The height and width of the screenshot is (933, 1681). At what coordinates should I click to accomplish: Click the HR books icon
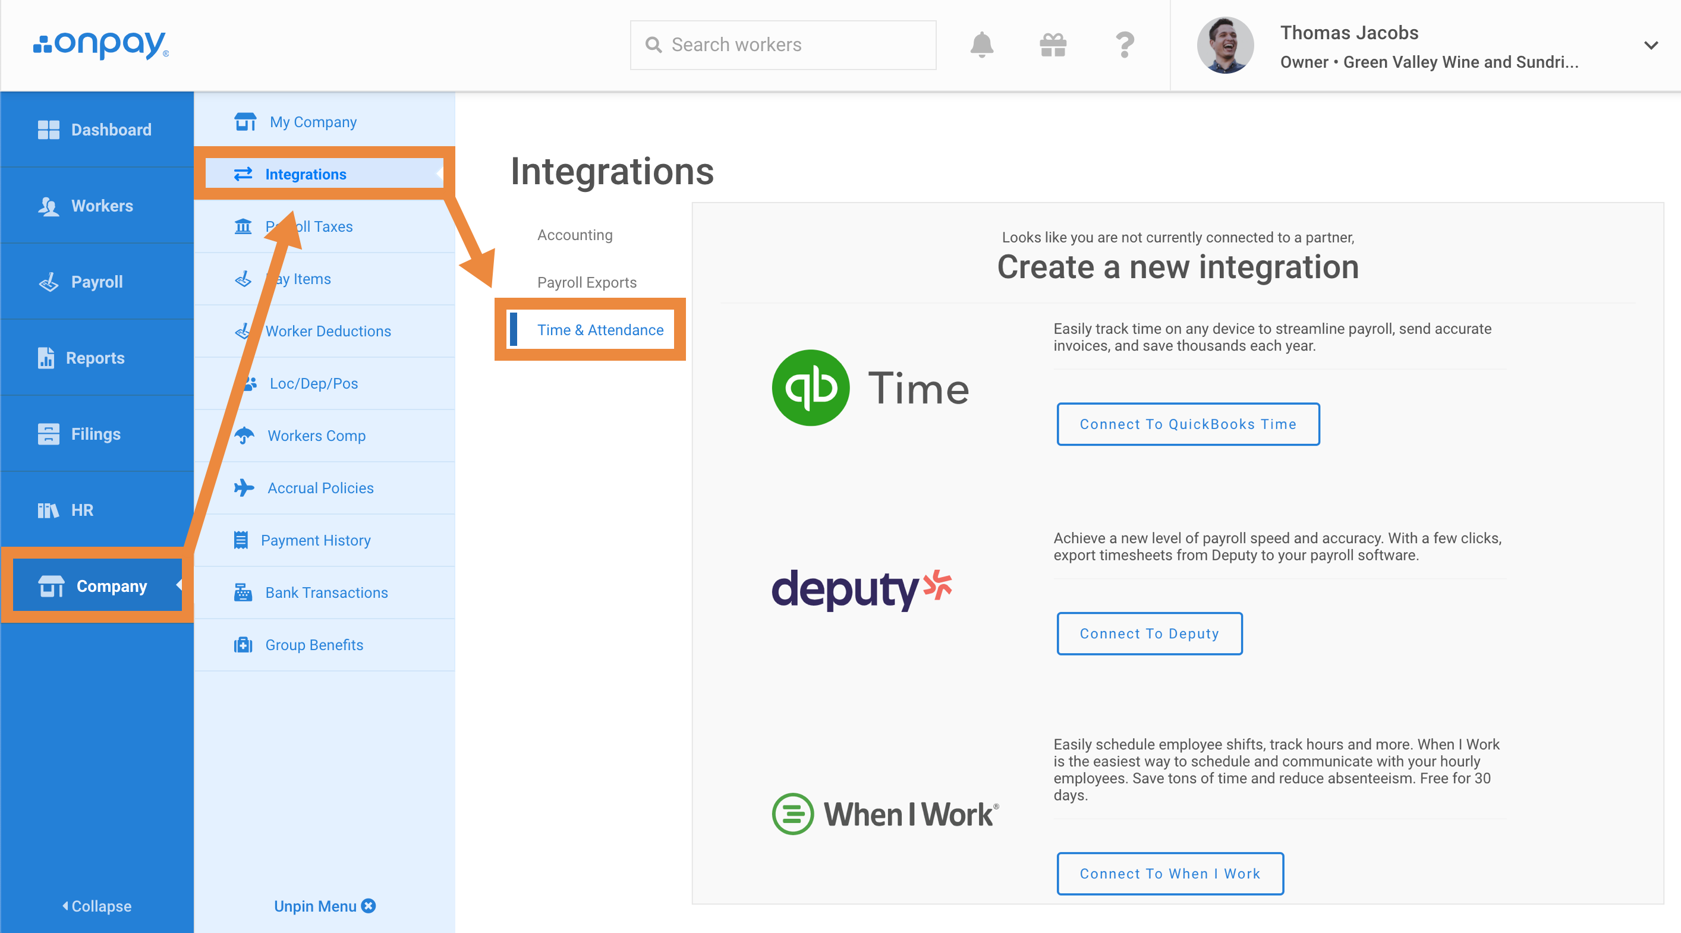point(48,510)
